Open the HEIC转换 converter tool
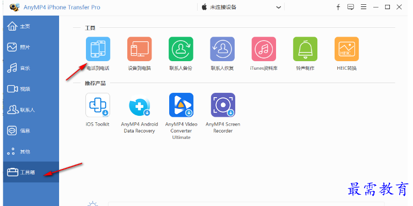 coord(346,49)
